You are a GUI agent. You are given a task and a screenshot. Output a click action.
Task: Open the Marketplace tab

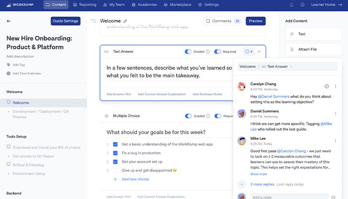(177, 4)
